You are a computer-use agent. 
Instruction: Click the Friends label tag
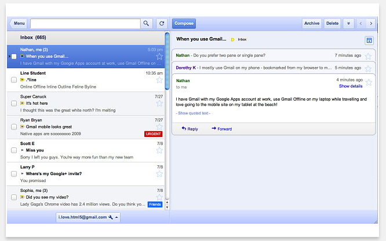point(155,205)
